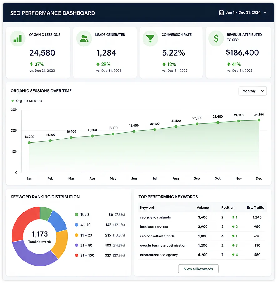
Task: Click the up arrow in ecommerce seo agency row
Action: click(233, 255)
